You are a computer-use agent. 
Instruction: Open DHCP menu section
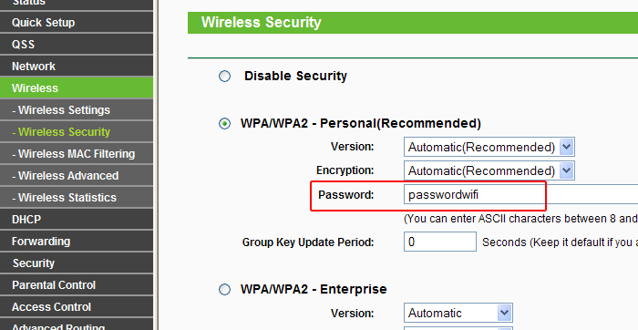(77, 220)
